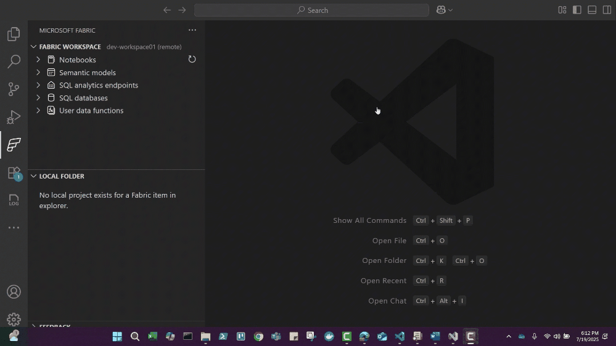Switch to blue VS Code taskbar icon
The height and width of the screenshot is (346, 616).
click(x=400, y=337)
